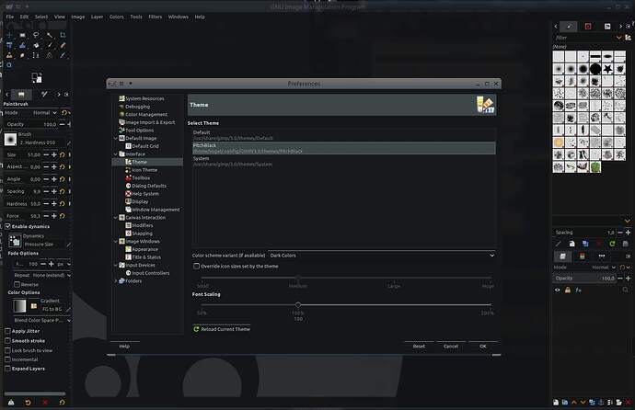
Task: Open the Help System preferences page
Action: pos(144,194)
